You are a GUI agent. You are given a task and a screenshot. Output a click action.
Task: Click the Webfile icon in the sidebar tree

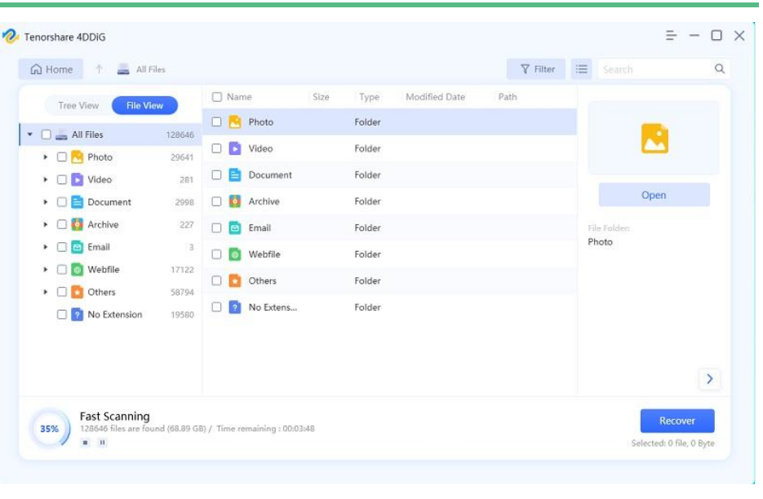click(78, 269)
